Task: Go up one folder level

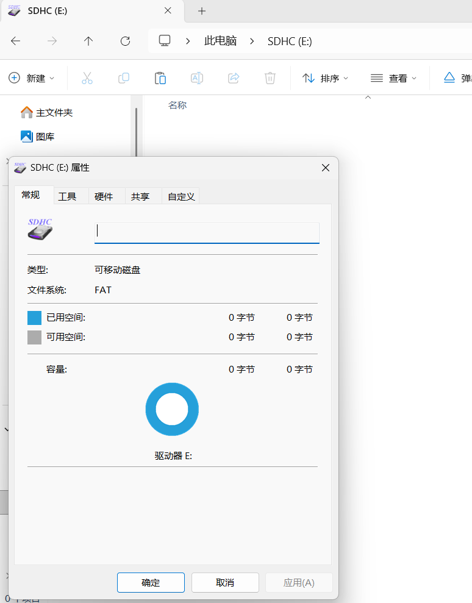Action: click(88, 41)
